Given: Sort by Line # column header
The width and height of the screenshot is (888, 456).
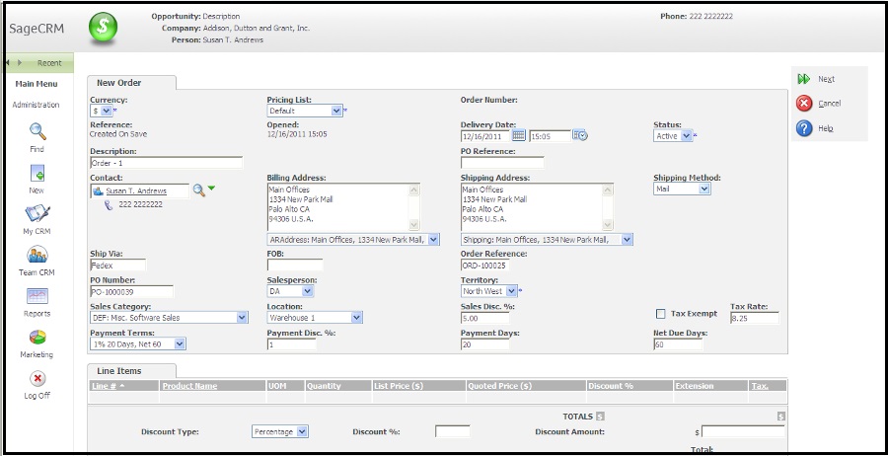Looking at the screenshot, I should (x=104, y=386).
